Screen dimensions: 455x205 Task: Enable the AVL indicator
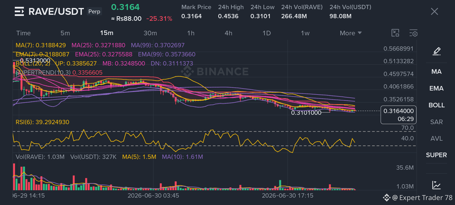437,139
